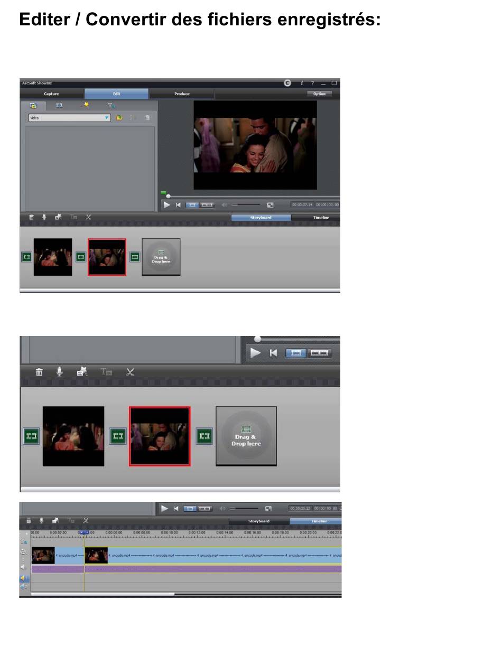The image size is (502, 646).
Task: Select first clip thumbnail in first screenshot storyboard
Action: click(53, 257)
